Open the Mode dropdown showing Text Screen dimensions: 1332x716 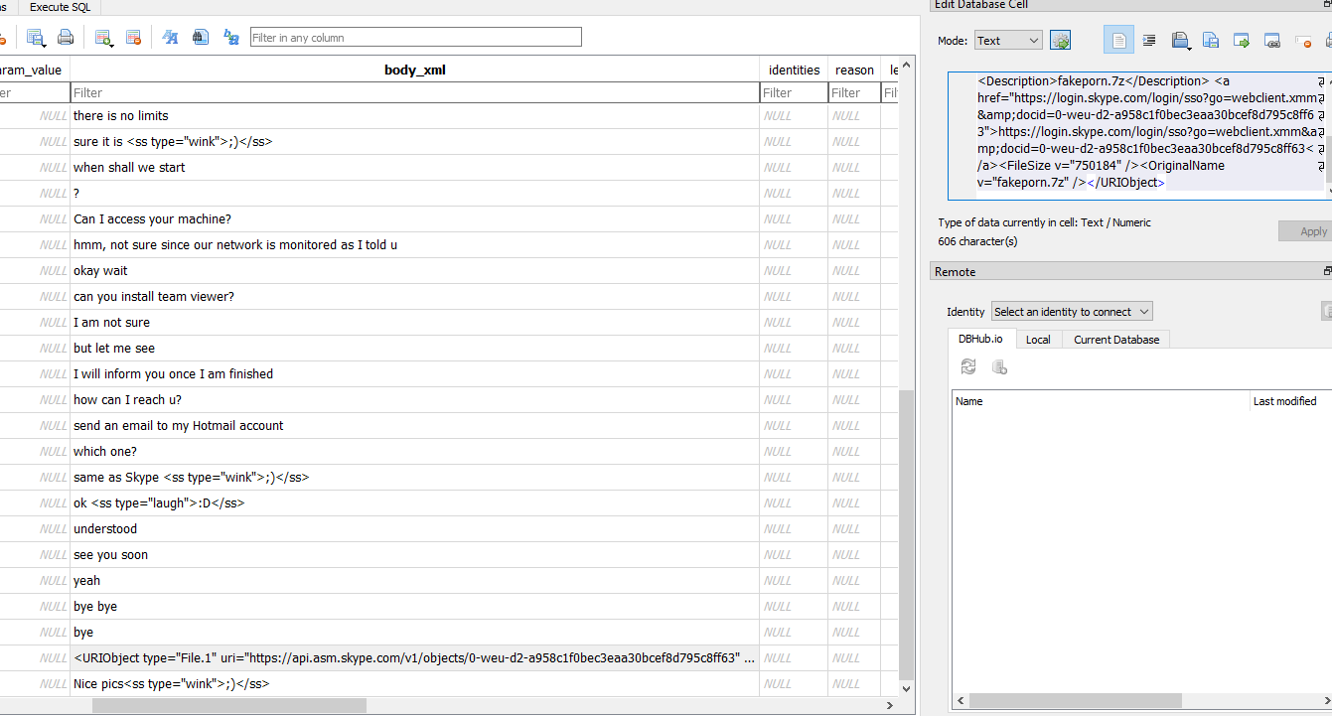click(1007, 41)
